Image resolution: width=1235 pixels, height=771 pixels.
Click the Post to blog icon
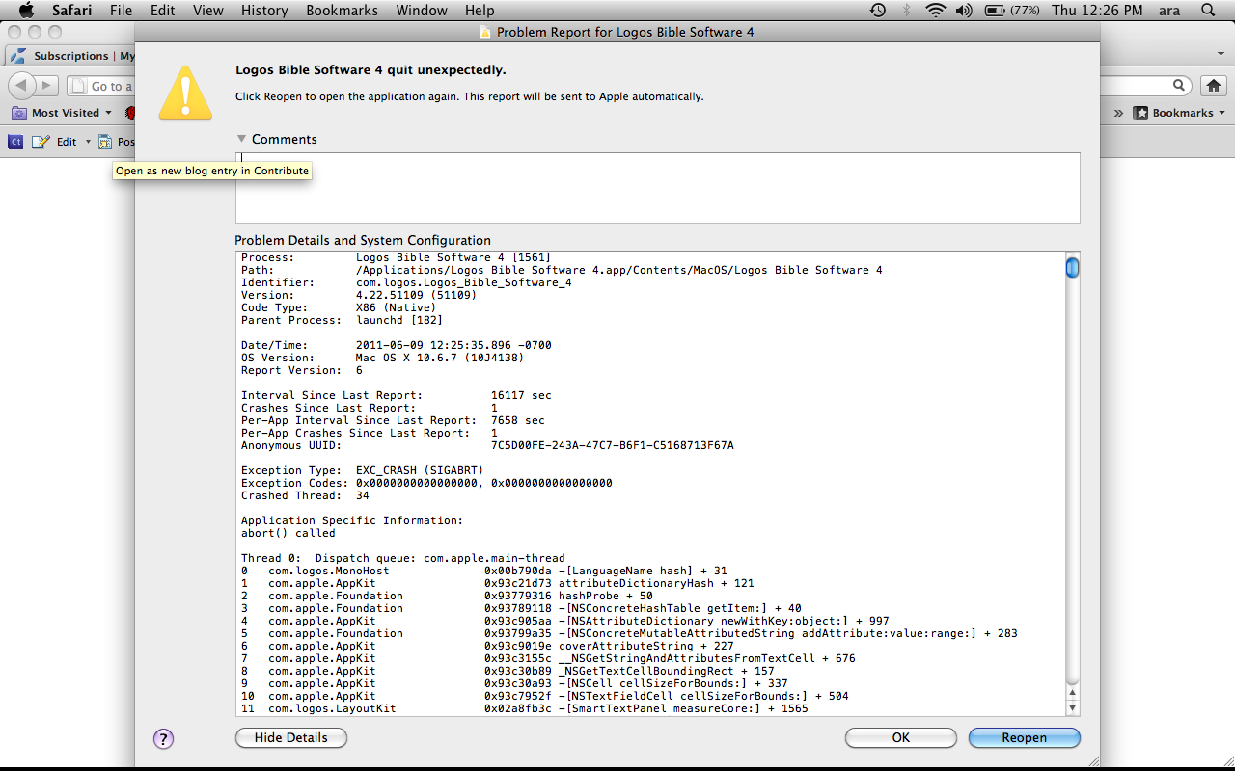(x=106, y=142)
